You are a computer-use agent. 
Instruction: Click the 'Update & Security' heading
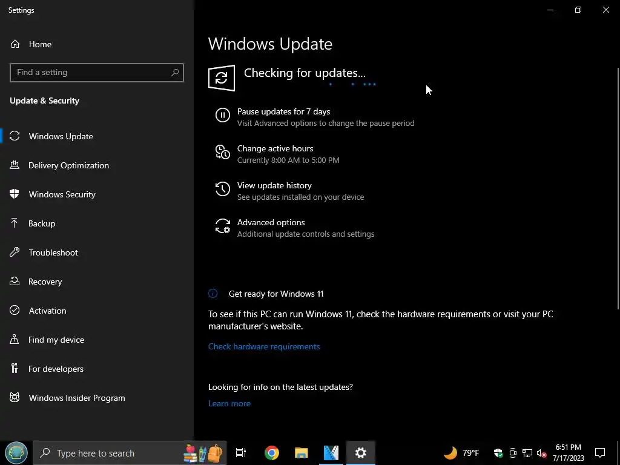coord(45,101)
